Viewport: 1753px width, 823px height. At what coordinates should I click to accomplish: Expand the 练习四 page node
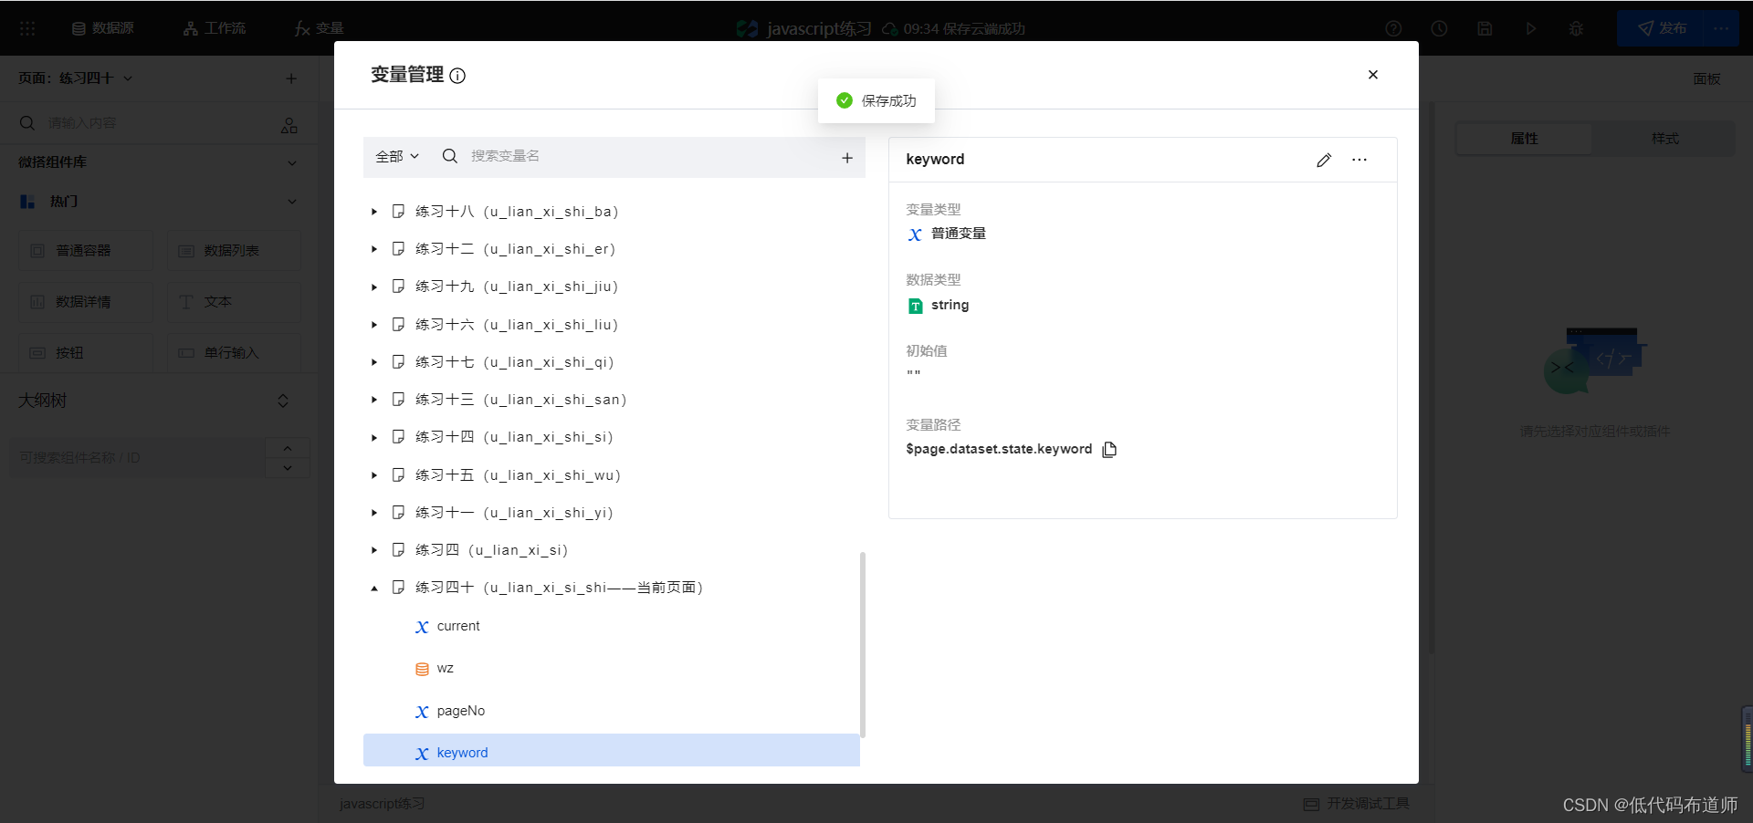point(374,550)
